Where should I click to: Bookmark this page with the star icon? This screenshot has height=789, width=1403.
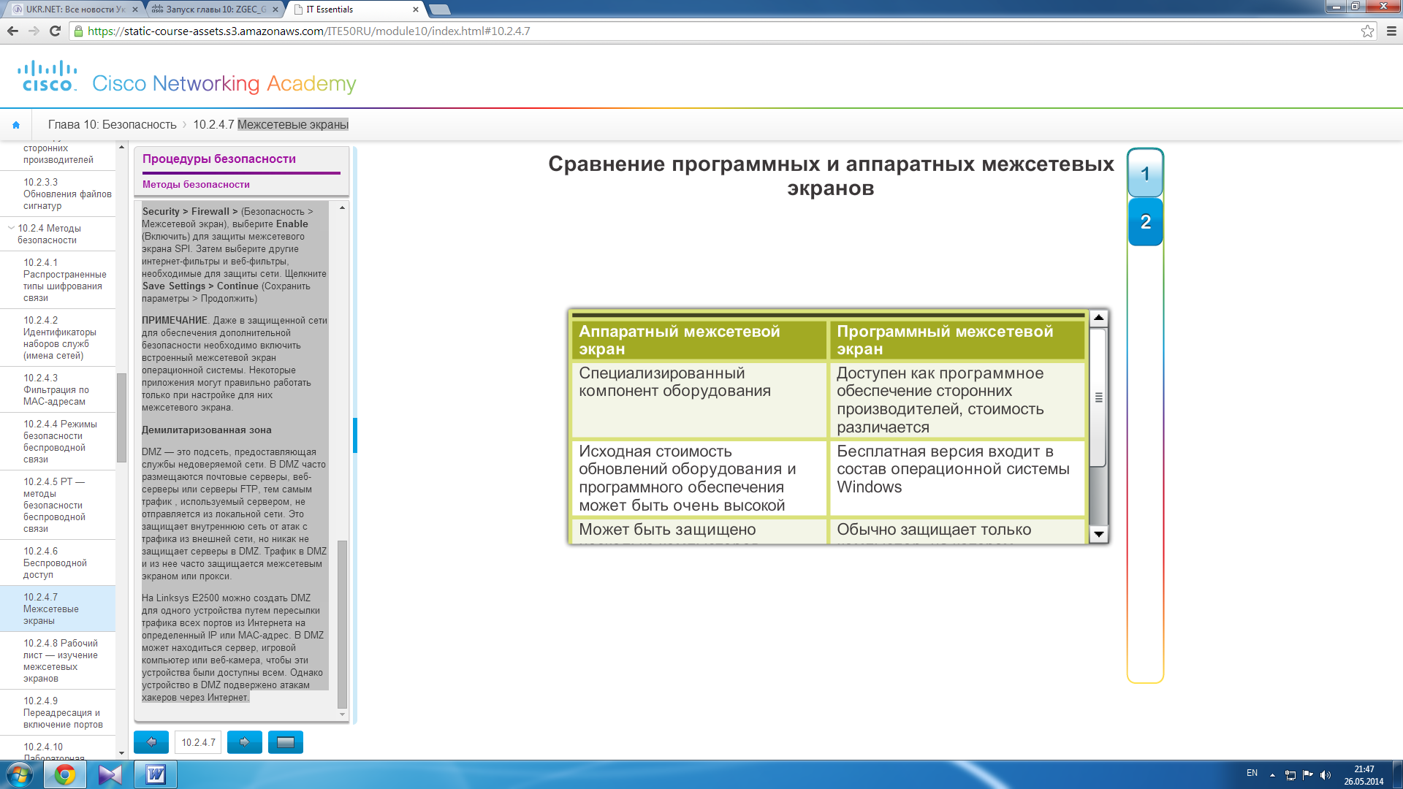1367,31
